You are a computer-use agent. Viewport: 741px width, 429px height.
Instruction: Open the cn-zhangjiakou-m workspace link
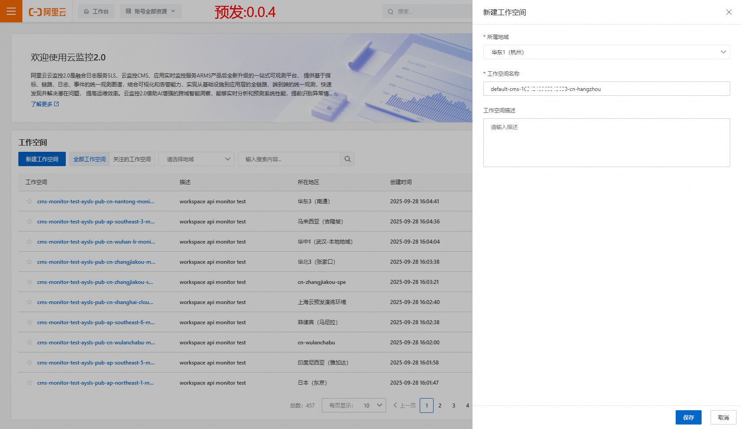[96, 262]
